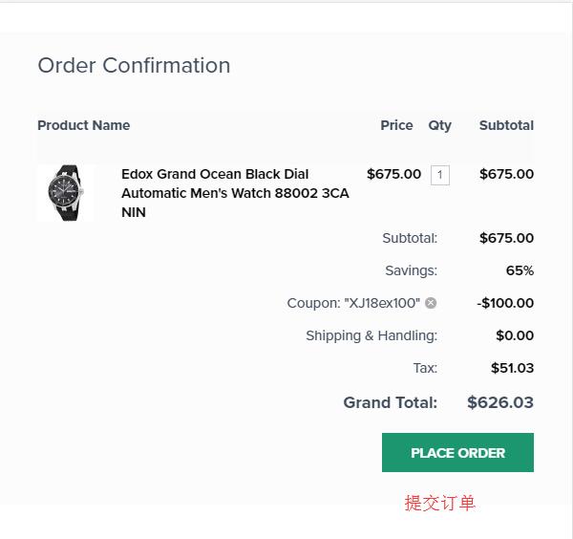Open the Edox watch thumbnail image
This screenshot has width=573, height=539.
pos(66,193)
